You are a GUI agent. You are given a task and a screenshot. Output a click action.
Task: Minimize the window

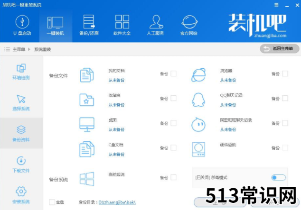287,5
